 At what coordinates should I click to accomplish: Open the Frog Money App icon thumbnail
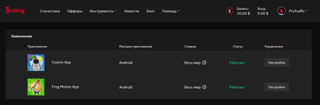point(36,87)
